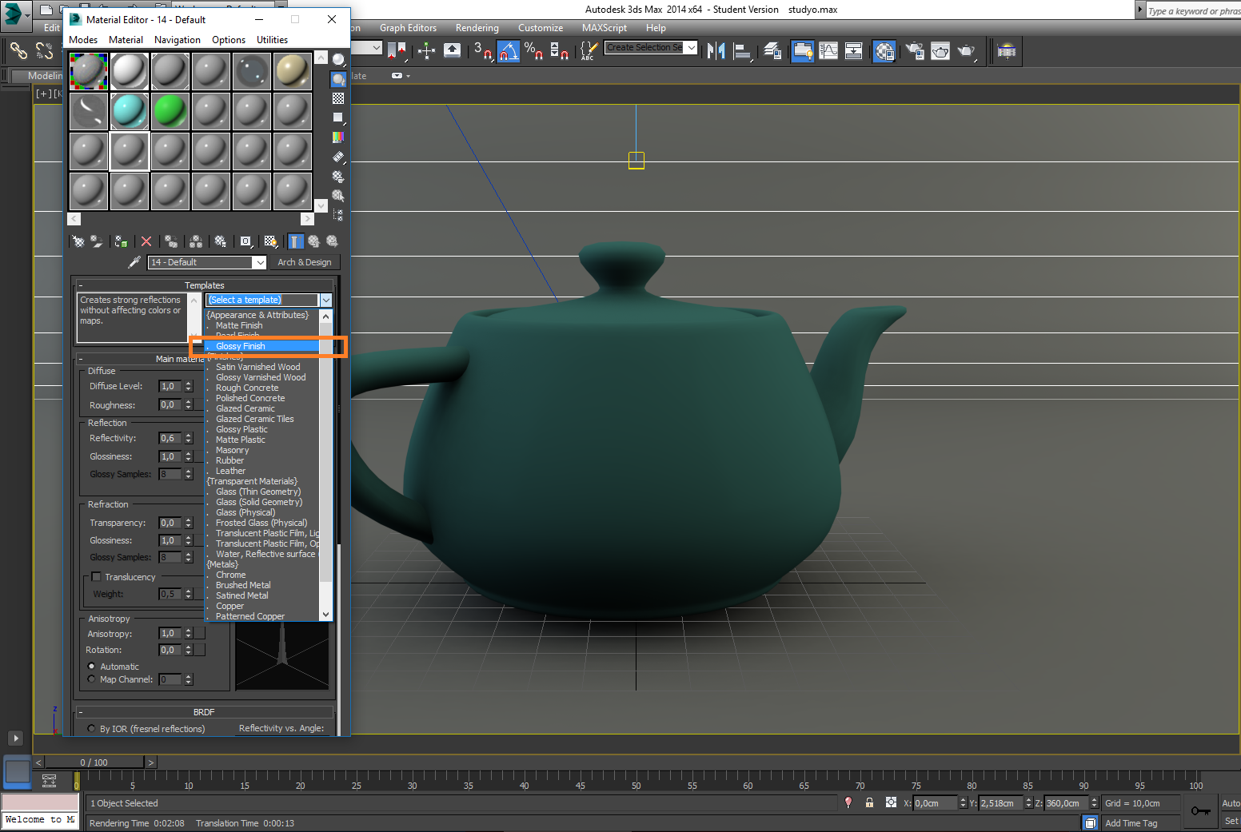Open Material menu in Material Editor
The height and width of the screenshot is (832, 1241).
(126, 40)
